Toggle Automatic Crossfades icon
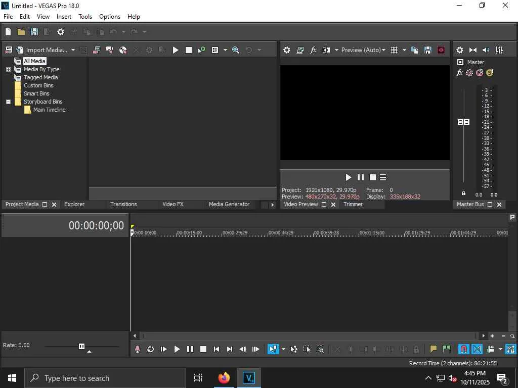The image size is (518, 388). coord(477,349)
